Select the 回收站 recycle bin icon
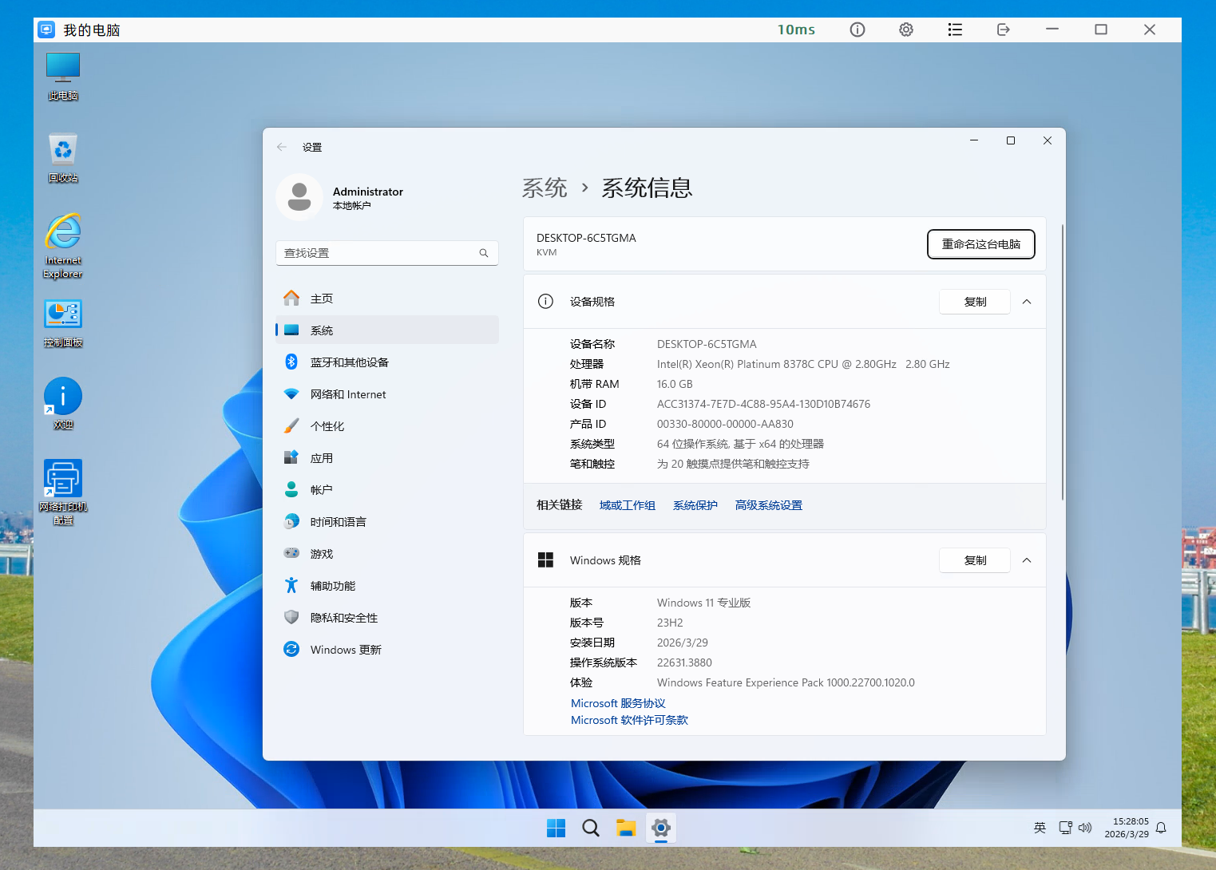Viewport: 1216px width, 870px height. point(63,158)
